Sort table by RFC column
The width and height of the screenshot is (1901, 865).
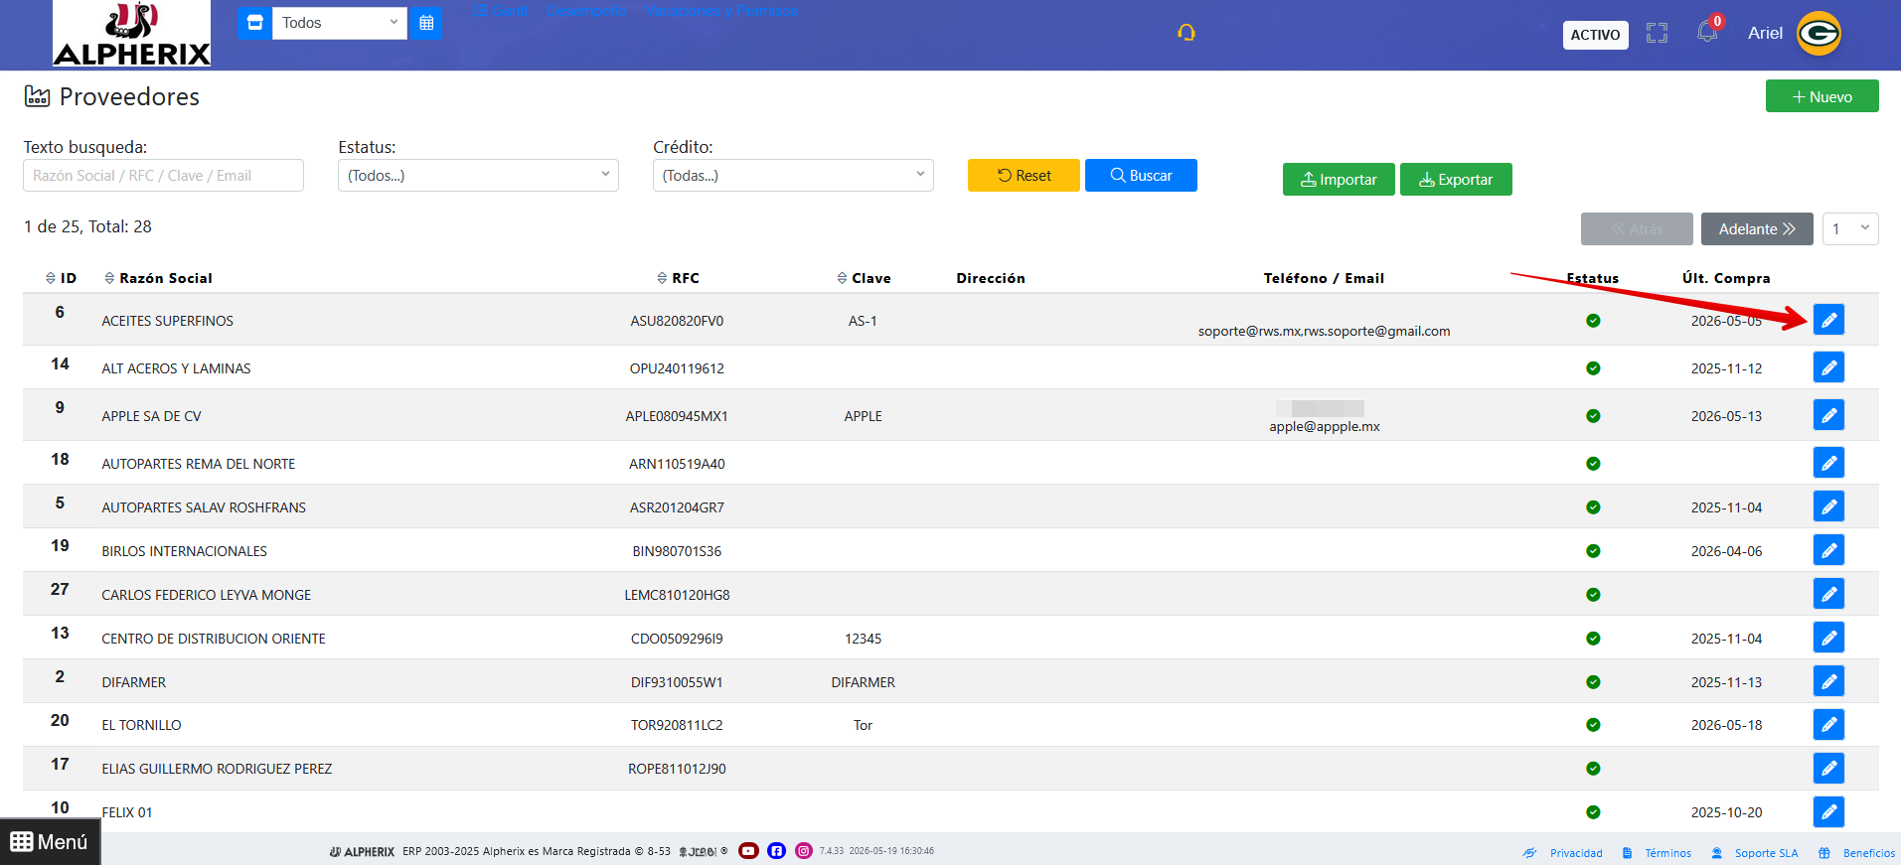tap(678, 278)
